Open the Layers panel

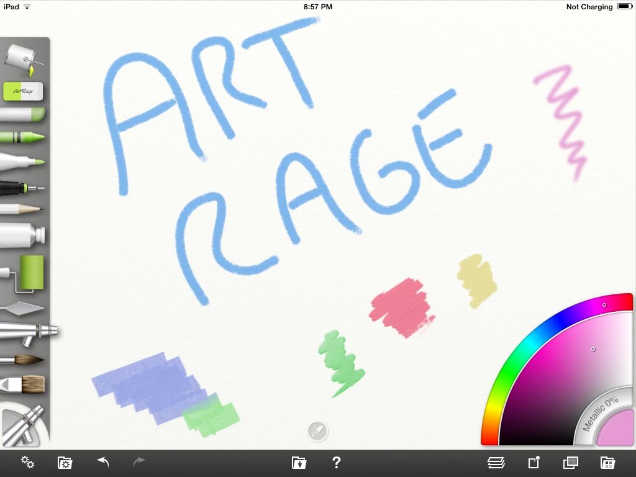[x=495, y=463]
